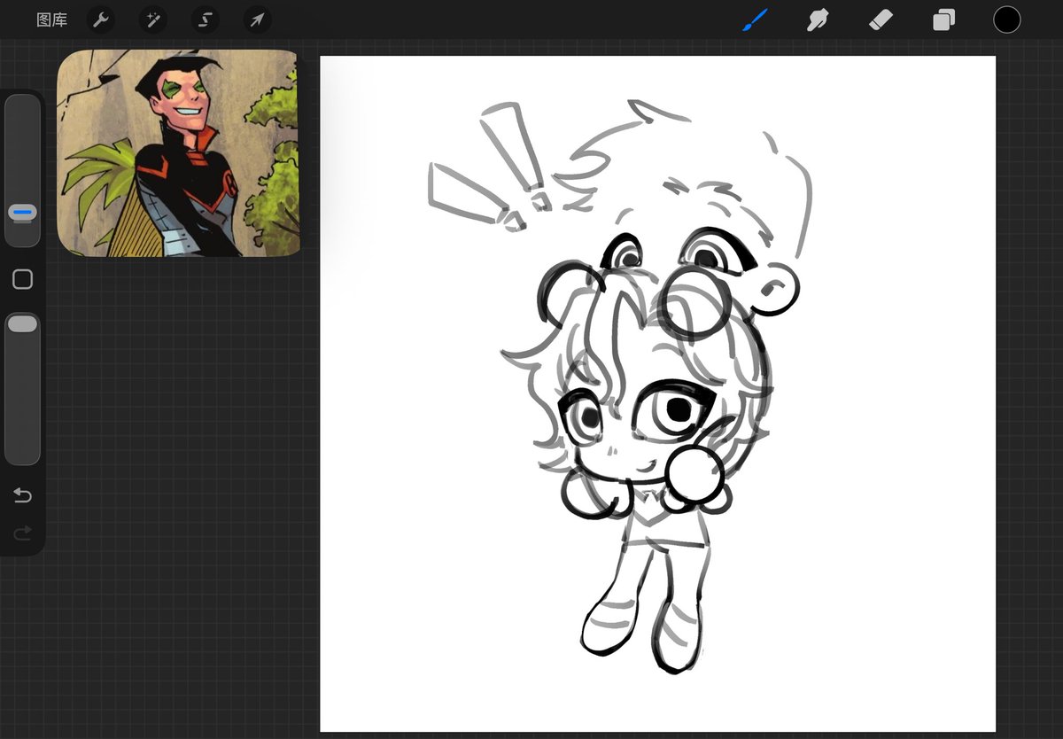Select the Smudge tool

click(x=817, y=19)
